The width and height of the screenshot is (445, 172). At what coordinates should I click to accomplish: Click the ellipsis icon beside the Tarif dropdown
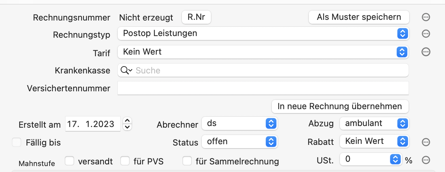pyautogui.click(x=426, y=52)
